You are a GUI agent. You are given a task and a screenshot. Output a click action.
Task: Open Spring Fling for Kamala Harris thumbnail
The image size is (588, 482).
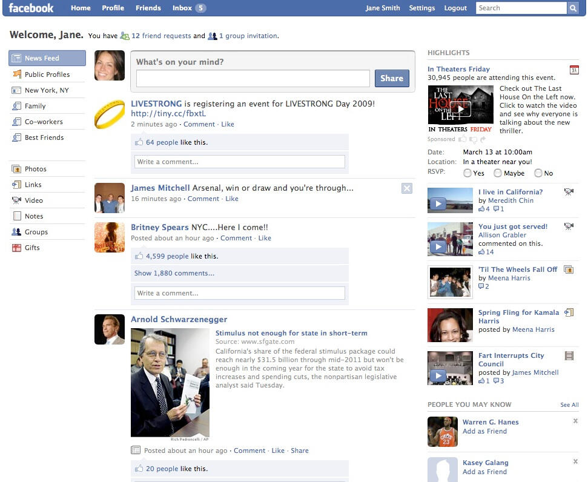(x=450, y=325)
